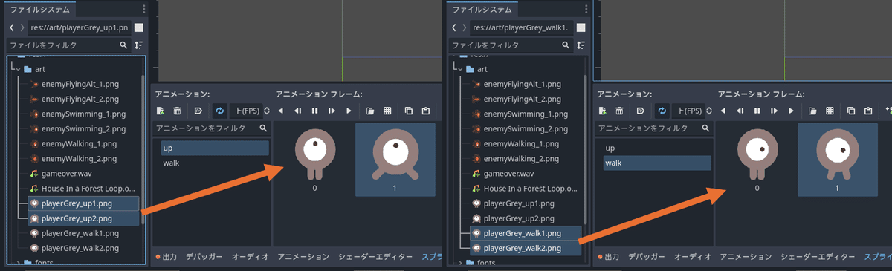
Task: Collapse the art folder in left file tree
Action: click(18, 69)
